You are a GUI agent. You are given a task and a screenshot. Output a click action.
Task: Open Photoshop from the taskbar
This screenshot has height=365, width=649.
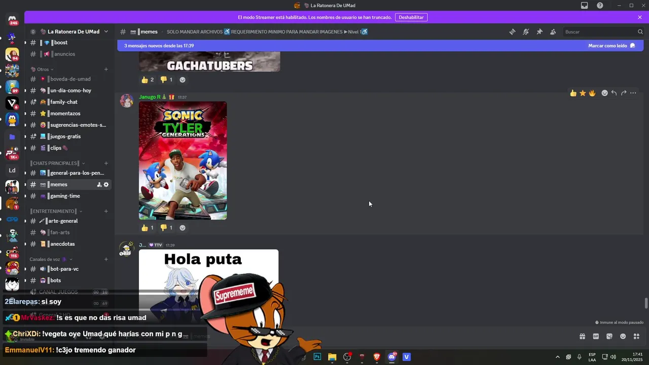[x=317, y=357]
